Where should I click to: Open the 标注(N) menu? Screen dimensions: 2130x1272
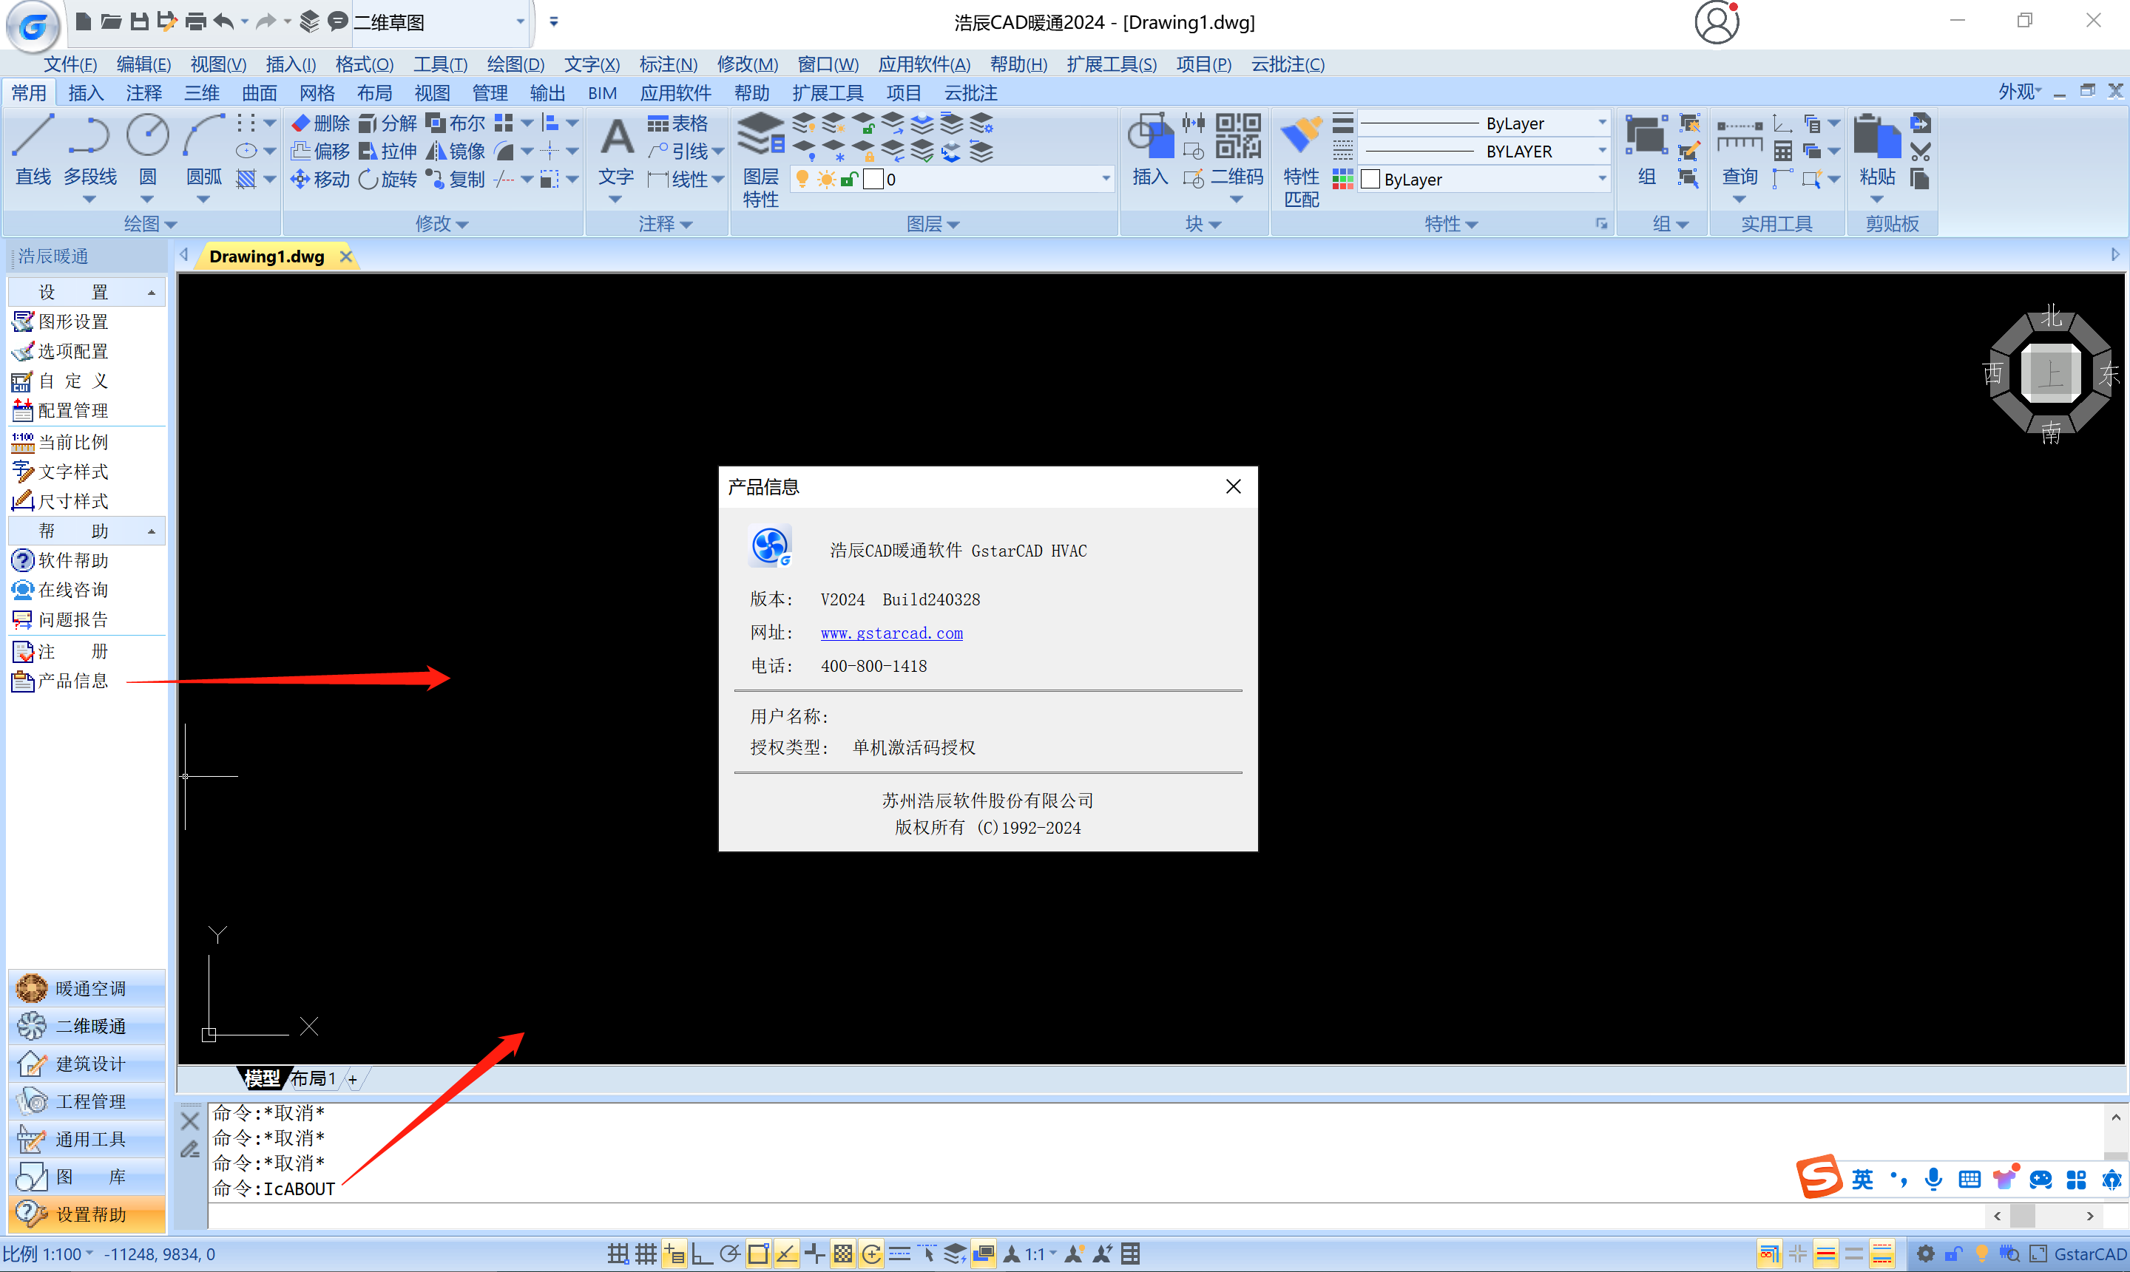(x=668, y=64)
